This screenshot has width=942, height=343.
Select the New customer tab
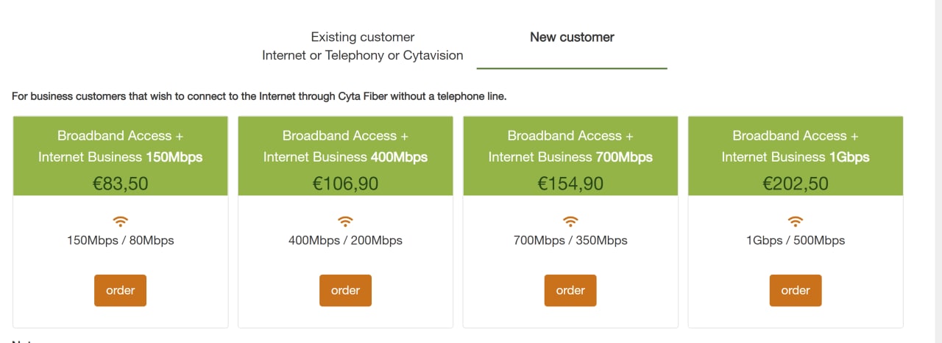(x=572, y=37)
